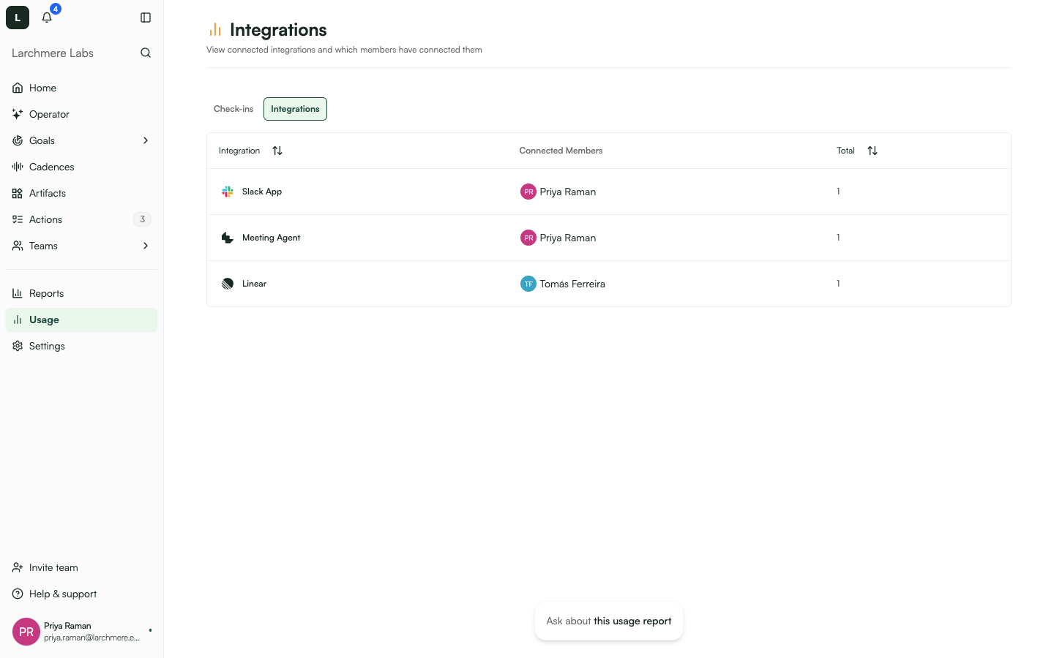
Task: Collapse the sidebar panel icon
Action: (146, 18)
